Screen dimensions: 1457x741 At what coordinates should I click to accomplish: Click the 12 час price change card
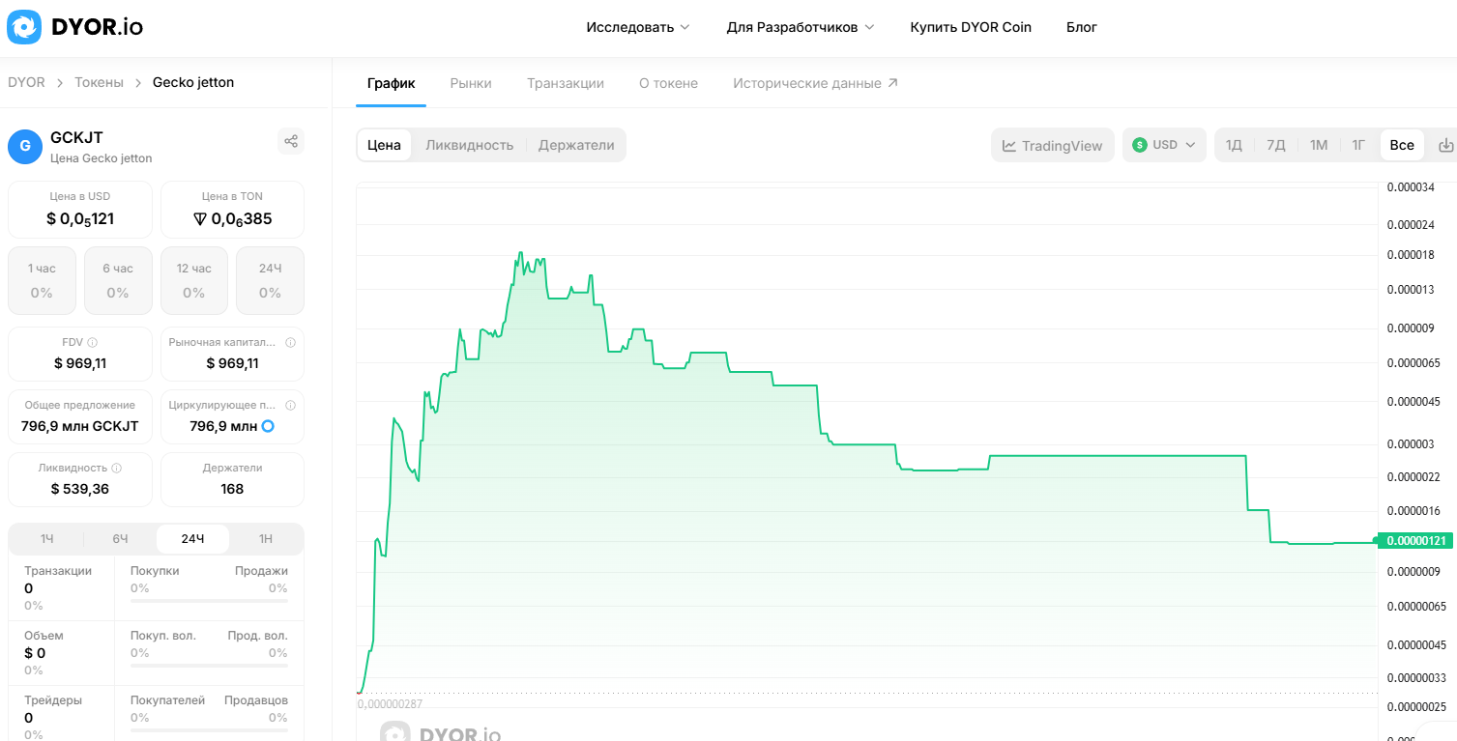pos(194,280)
